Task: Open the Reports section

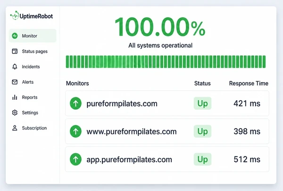Action: coord(30,97)
